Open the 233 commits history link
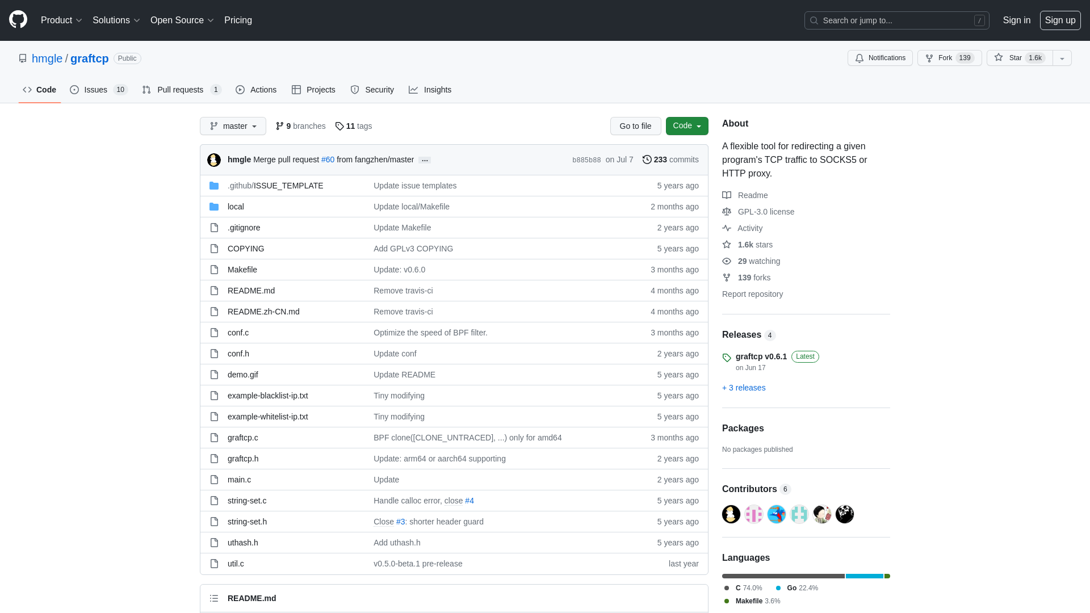Viewport: 1090px width, 613px height. tap(670, 159)
